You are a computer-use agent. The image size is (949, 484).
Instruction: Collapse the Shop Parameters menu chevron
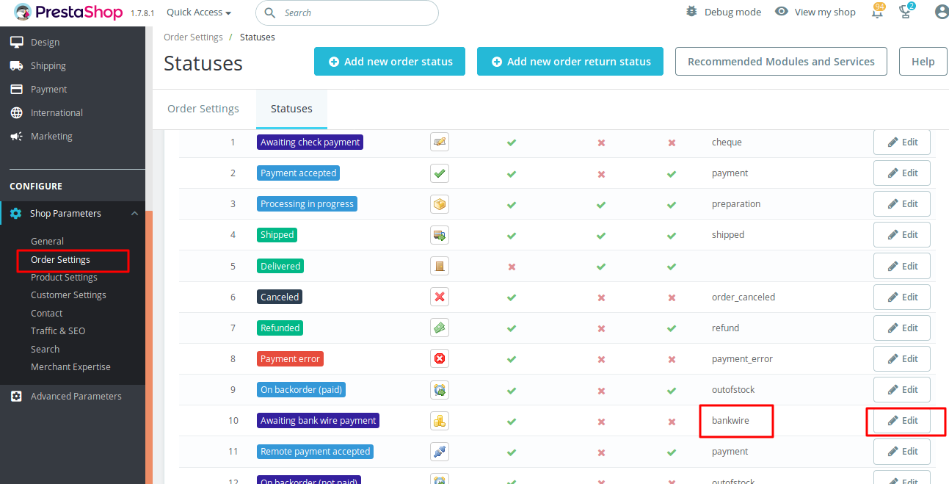pyautogui.click(x=134, y=214)
